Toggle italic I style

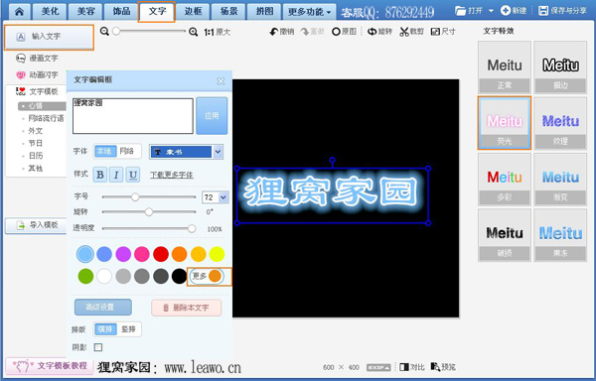[116, 175]
